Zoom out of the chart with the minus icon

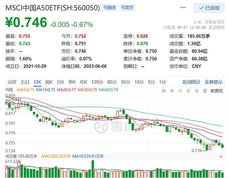click(x=180, y=90)
